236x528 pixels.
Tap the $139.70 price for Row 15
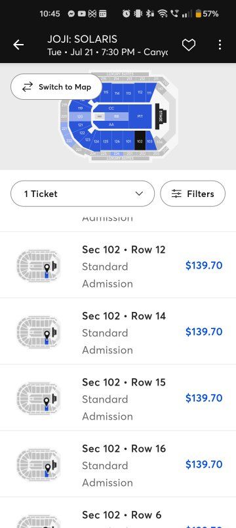204,398
